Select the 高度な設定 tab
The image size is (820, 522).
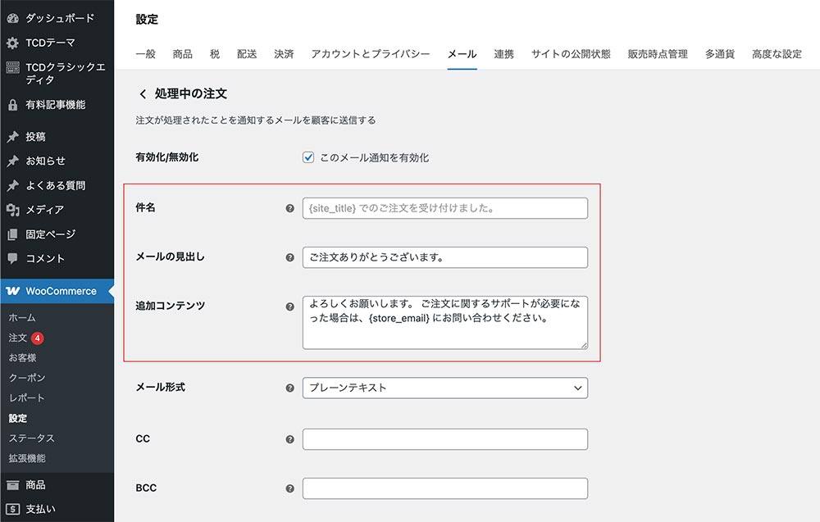(x=777, y=54)
